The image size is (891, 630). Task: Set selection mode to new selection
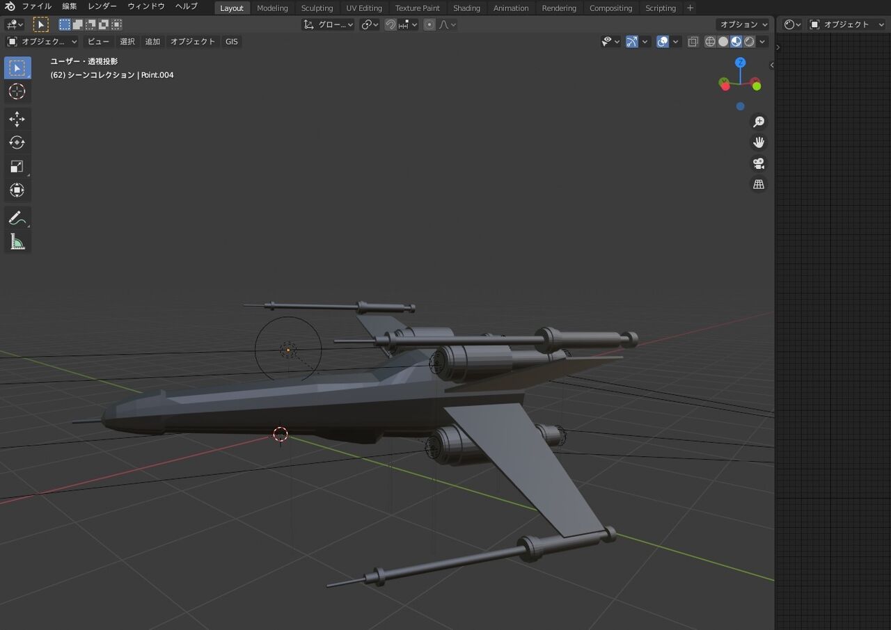coord(65,24)
